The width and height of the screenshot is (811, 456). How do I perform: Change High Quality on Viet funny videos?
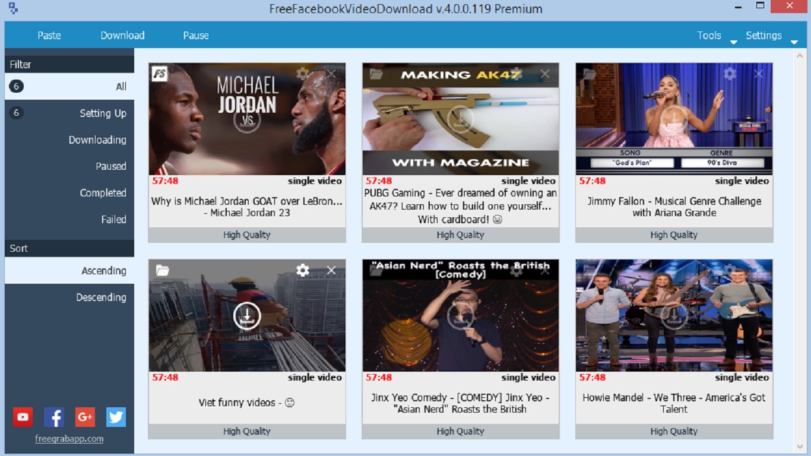[x=247, y=431]
